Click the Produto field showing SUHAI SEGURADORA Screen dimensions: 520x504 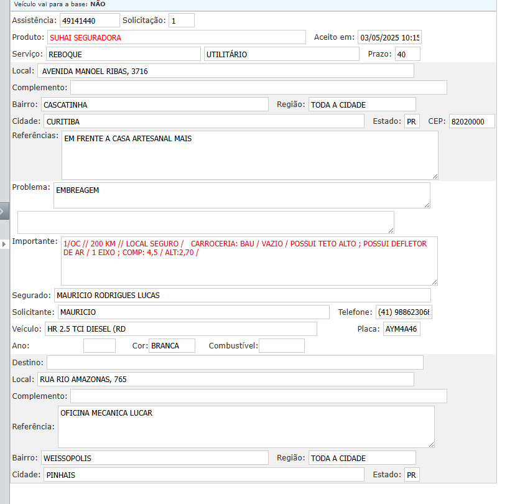click(177, 37)
